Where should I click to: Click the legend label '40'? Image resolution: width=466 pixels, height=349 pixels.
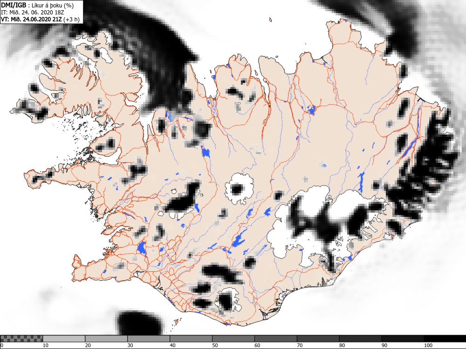[173, 345]
